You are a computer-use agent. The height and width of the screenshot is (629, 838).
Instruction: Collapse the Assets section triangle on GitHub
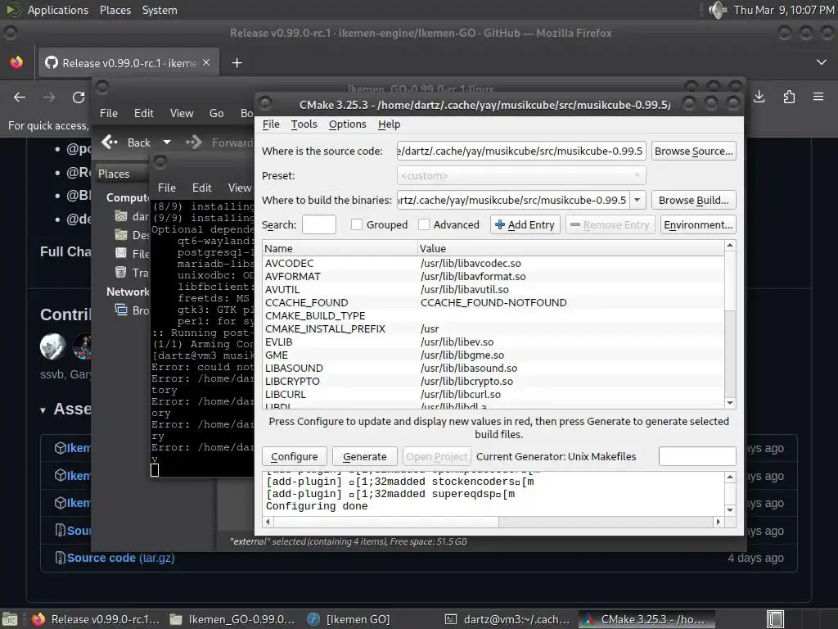(x=43, y=411)
